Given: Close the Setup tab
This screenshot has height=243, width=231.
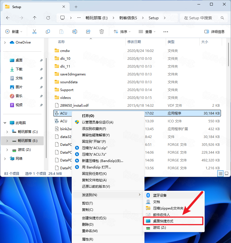Looking at the screenshot, I should tap(64, 7).
